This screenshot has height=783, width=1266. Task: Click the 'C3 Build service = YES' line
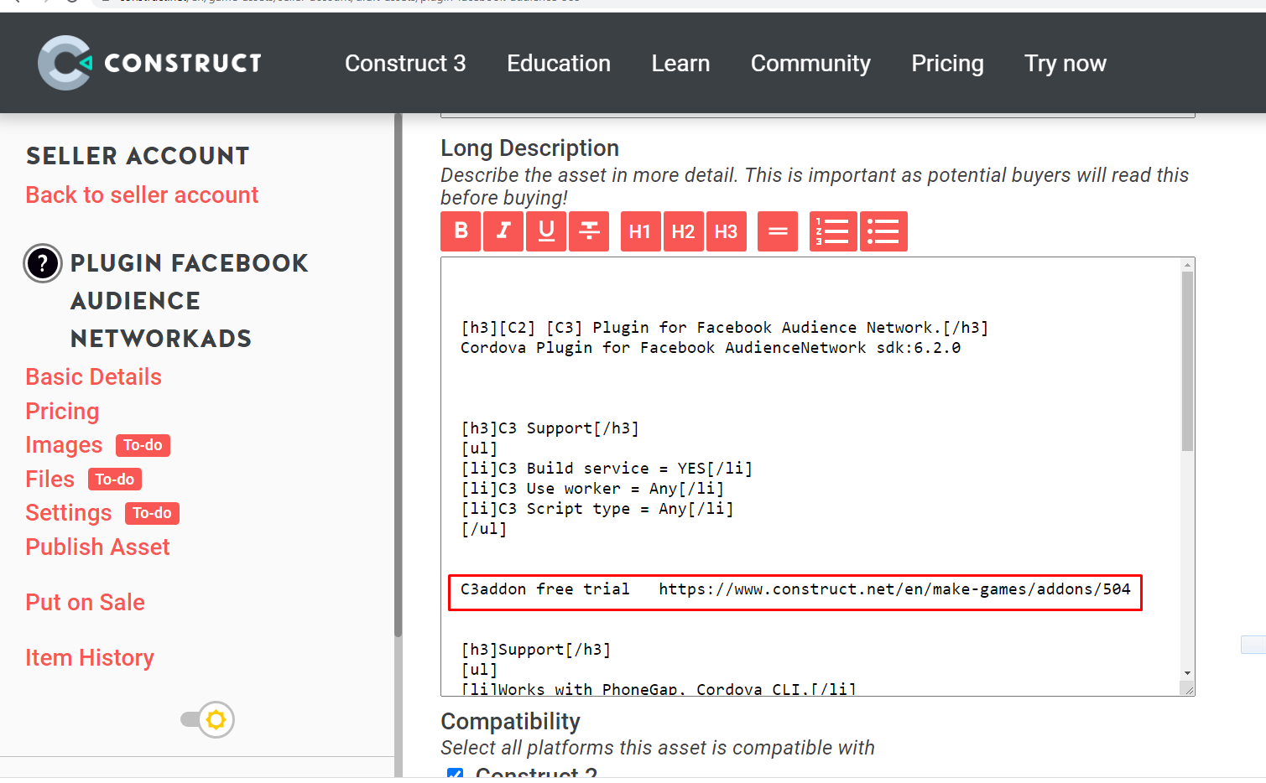pyautogui.click(x=607, y=469)
